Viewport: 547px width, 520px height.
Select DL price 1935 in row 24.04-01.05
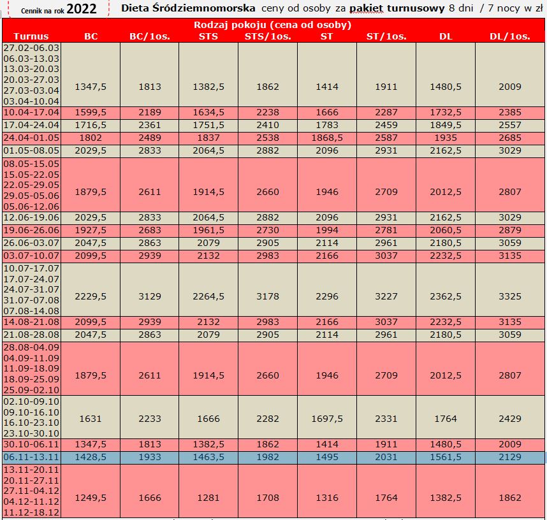click(x=446, y=138)
